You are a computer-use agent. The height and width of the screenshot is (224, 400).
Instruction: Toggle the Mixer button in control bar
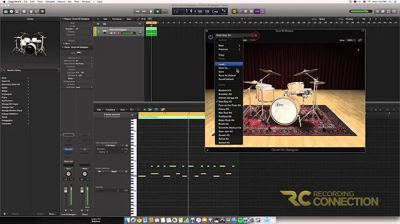pos(37,12)
